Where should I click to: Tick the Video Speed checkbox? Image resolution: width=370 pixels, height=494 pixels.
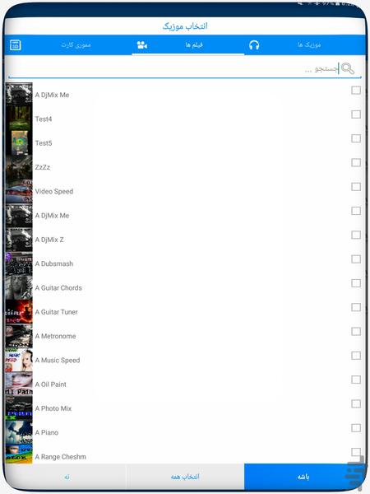pos(356,187)
